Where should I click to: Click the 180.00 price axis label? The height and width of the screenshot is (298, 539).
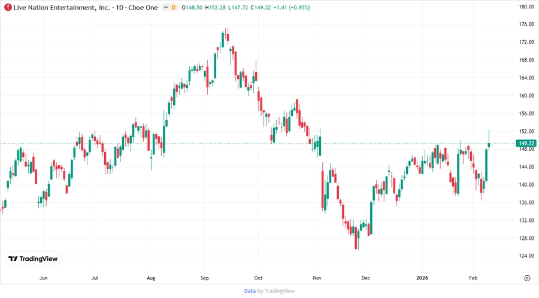[x=526, y=7]
